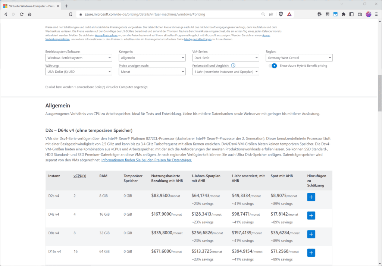Open the user profile avatar
This screenshot has height=266, width=382.
click(x=368, y=15)
